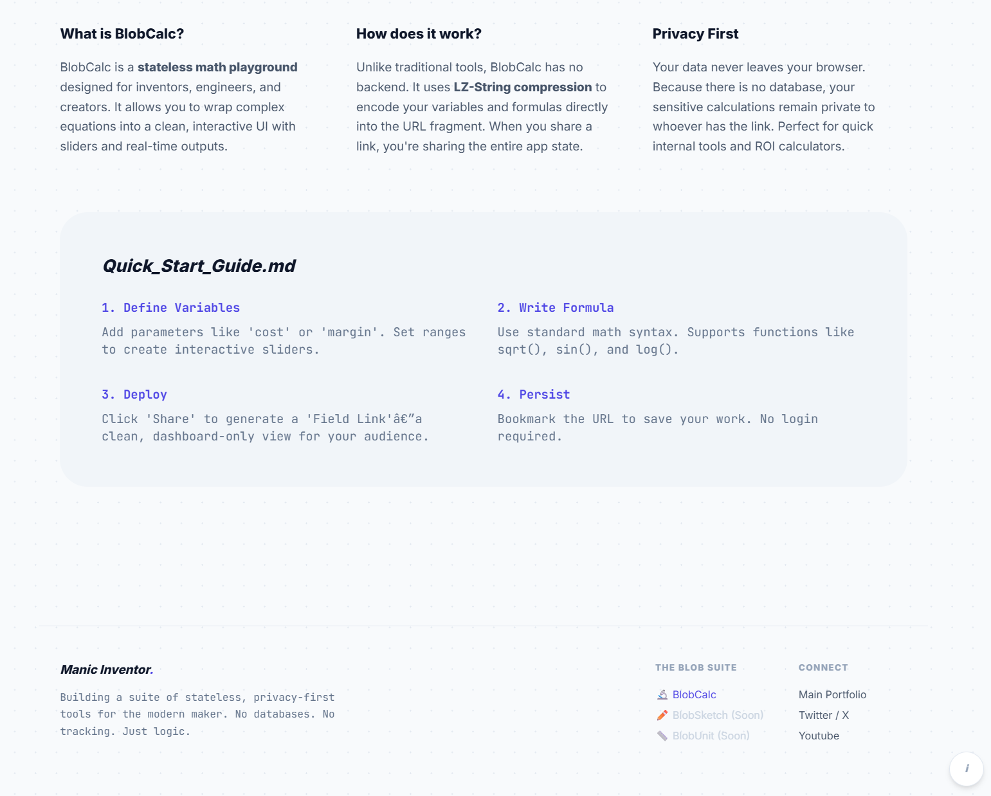The height and width of the screenshot is (796, 991).
Task: Click the Quick_Start_Guide.md heading
Action: (199, 266)
